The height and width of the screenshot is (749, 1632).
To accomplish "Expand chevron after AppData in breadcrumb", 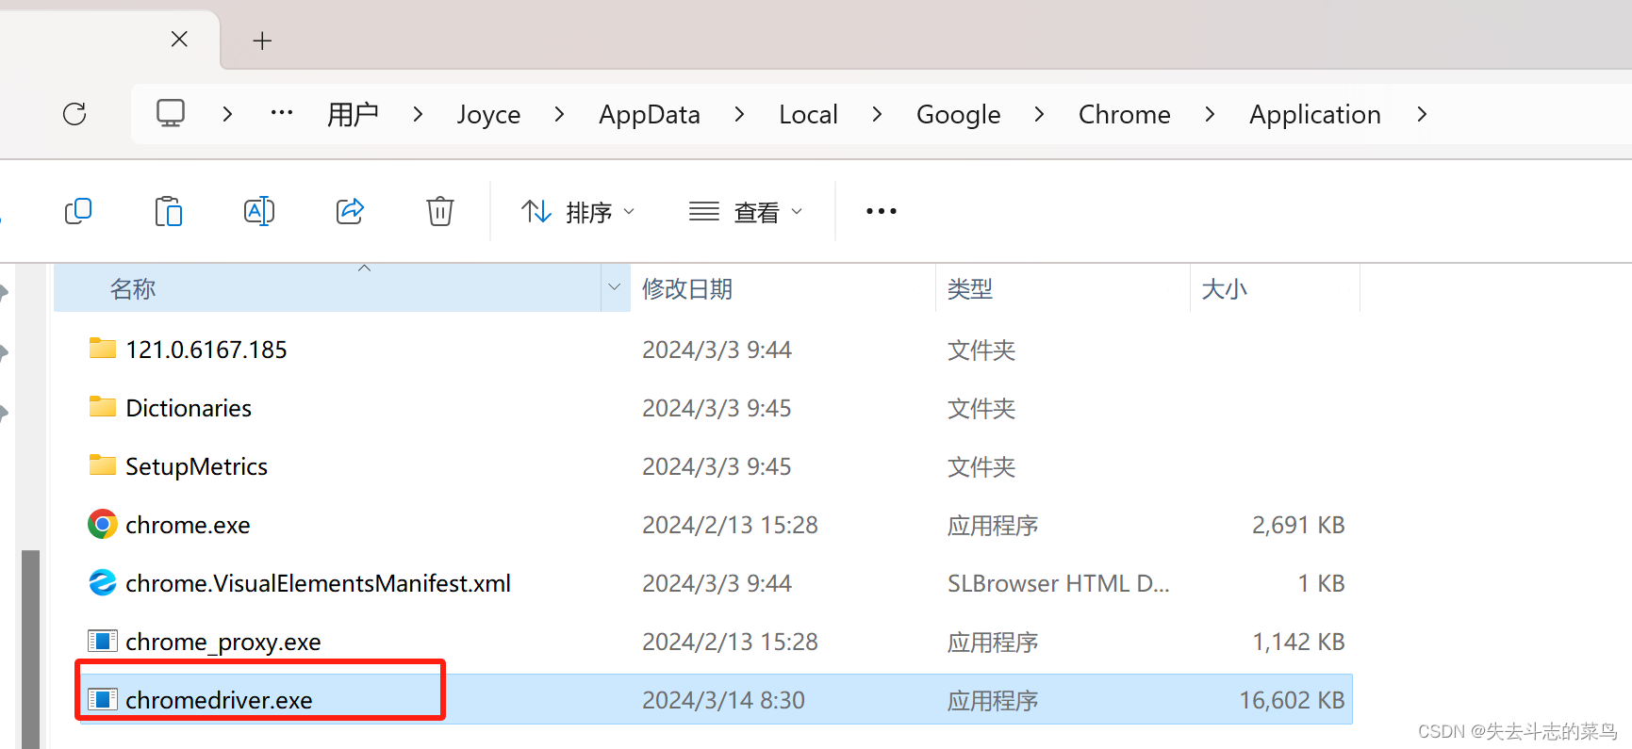I will [739, 114].
